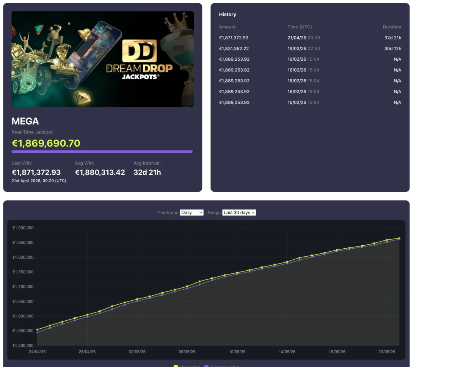455x367 pixels.
Task: Click x-axis date 18/05/26
Action: tap(337, 352)
